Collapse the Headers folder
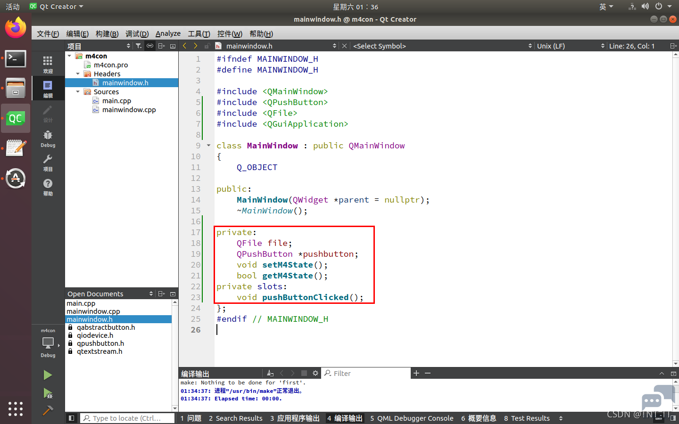 tap(78, 74)
